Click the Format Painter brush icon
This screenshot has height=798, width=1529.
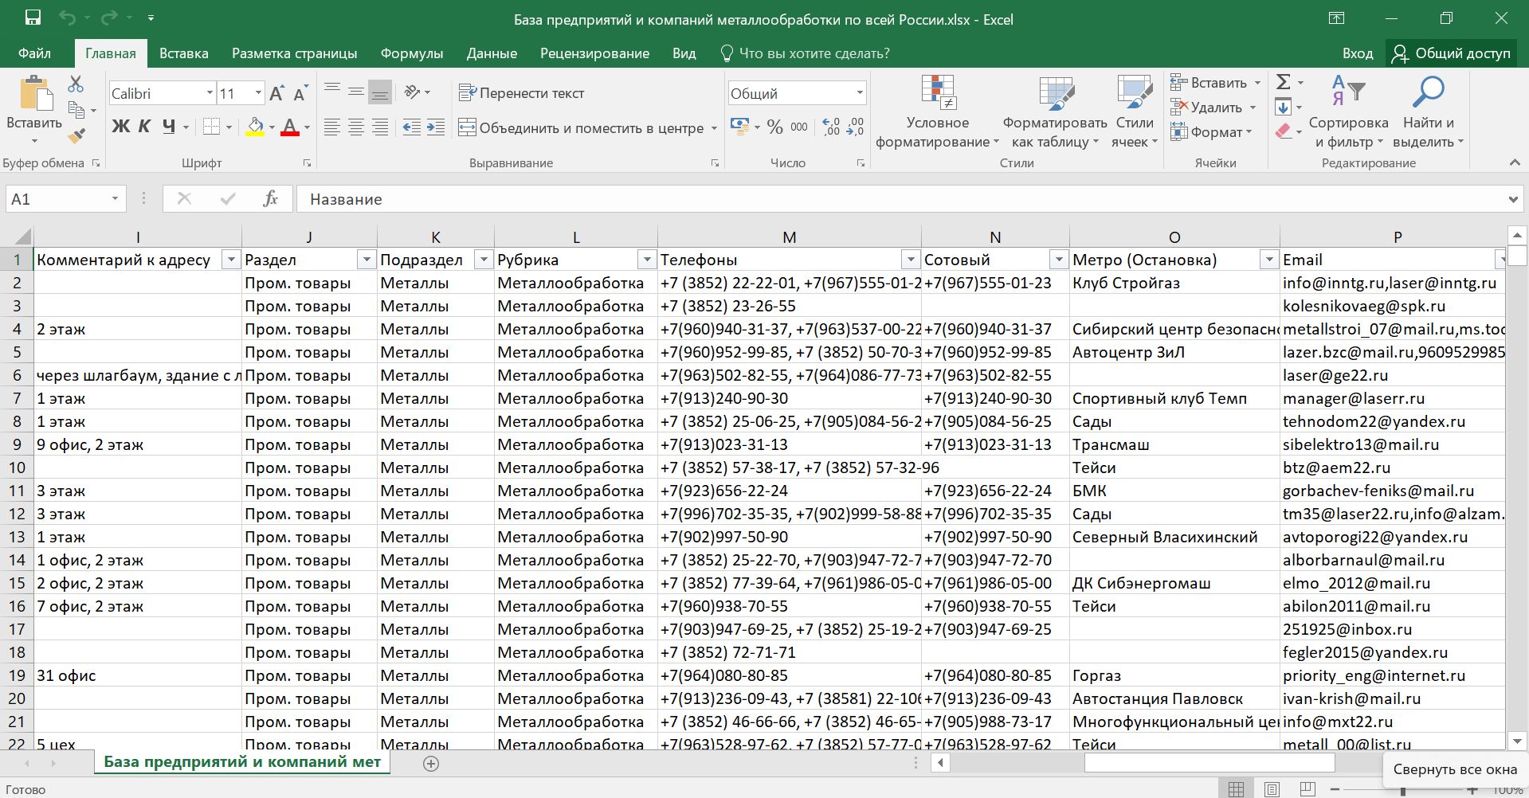[x=76, y=136]
